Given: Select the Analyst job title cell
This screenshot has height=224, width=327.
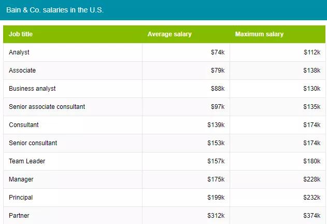Looking at the screenshot, I should pos(19,52).
